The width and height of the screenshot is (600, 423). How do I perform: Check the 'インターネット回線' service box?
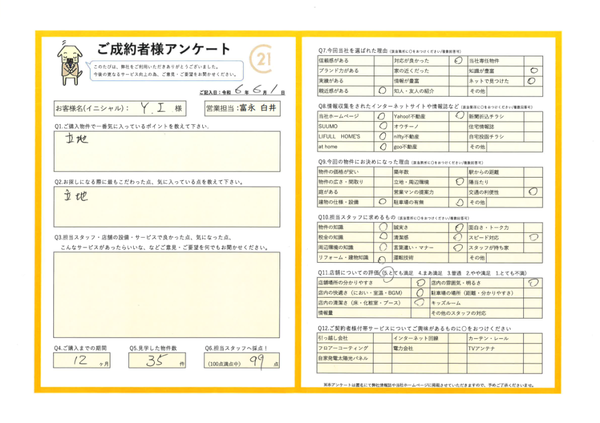pyautogui.click(x=457, y=338)
